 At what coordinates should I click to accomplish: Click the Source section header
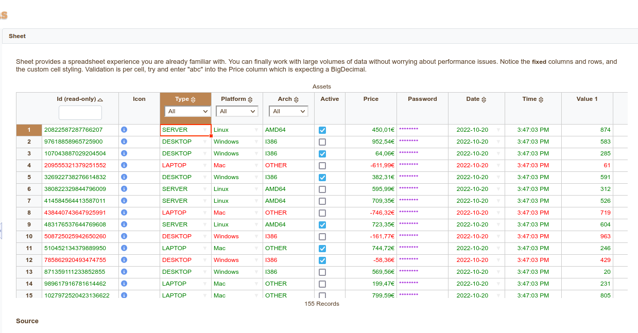click(x=27, y=321)
